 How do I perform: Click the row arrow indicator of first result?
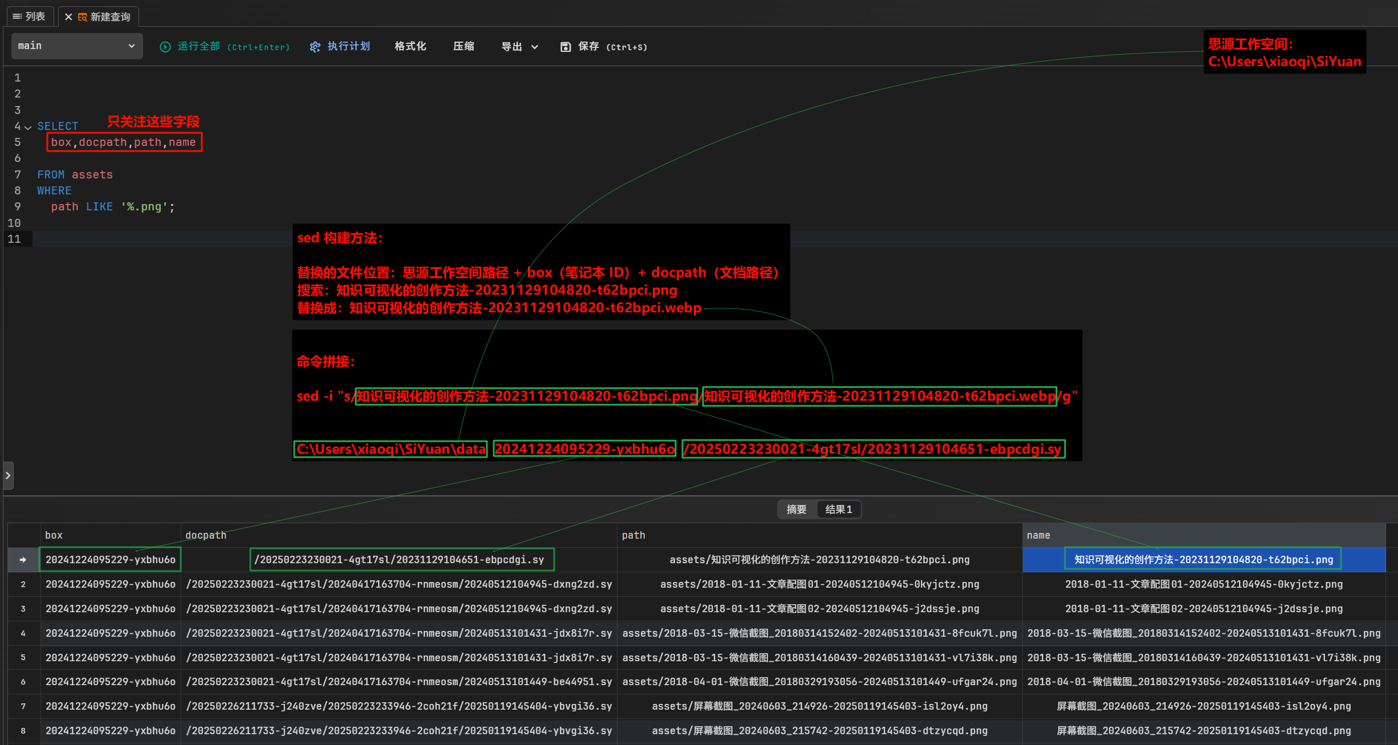(x=23, y=560)
